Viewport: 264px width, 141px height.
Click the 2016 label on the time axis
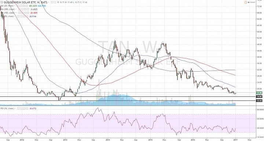point(193,140)
